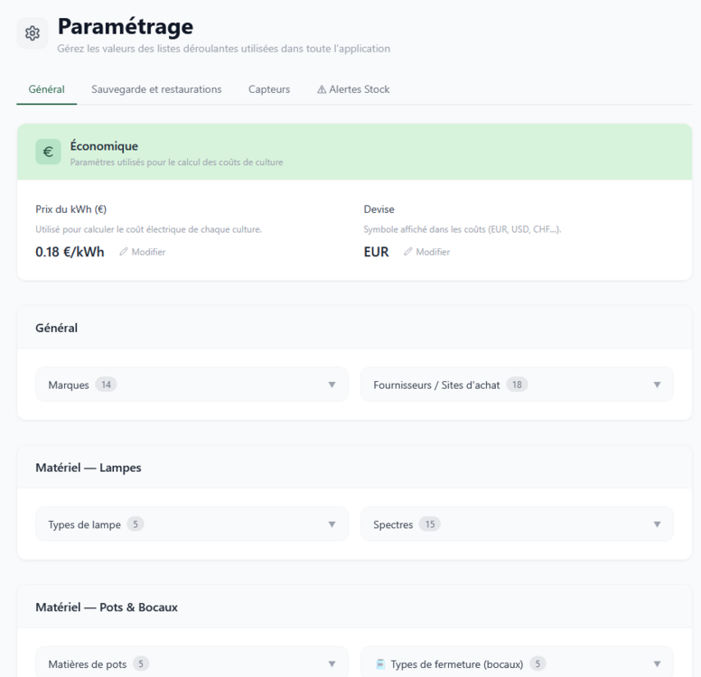The height and width of the screenshot is (677, 701).
Task: Click the EUR currency value
Action: (376, 252)
